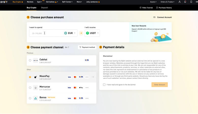
Task: Show more MoonPay payment methods
Action: (87, 77)
